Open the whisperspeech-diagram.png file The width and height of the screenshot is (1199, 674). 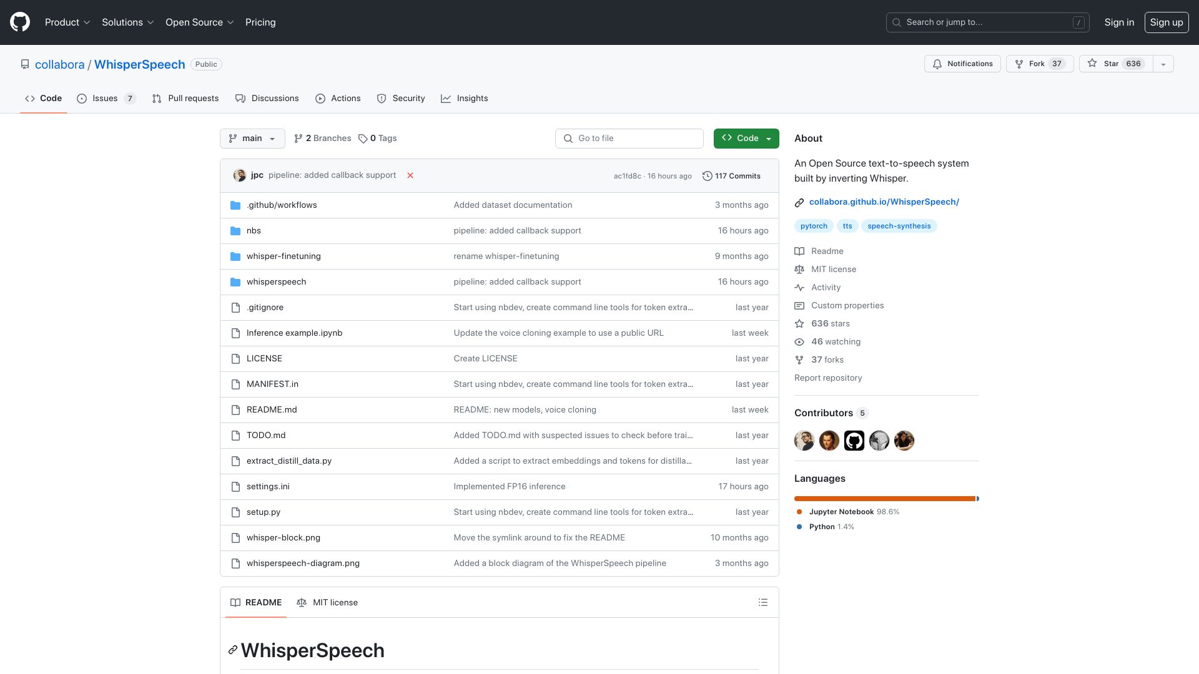303,564
